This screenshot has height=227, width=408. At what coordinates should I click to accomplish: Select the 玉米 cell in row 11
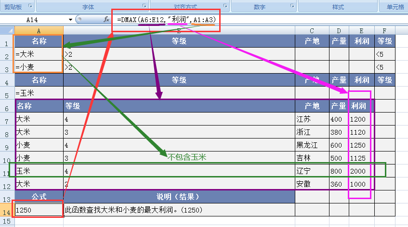tap(39, 171)
